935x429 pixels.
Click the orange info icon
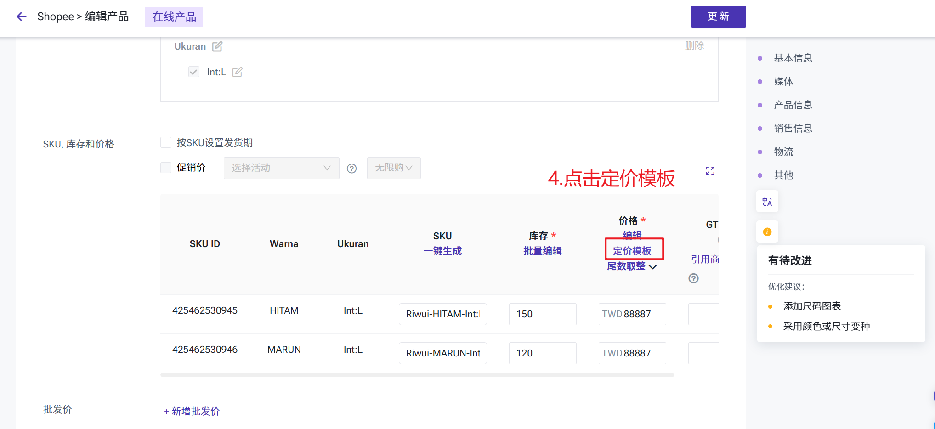(x=767, y=232)
